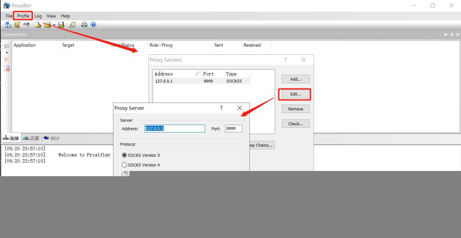The height and width of the screenshot is (238, 461).
Task: Click help question mark in Proxy Servers dialog
Action: coord(285,60)
